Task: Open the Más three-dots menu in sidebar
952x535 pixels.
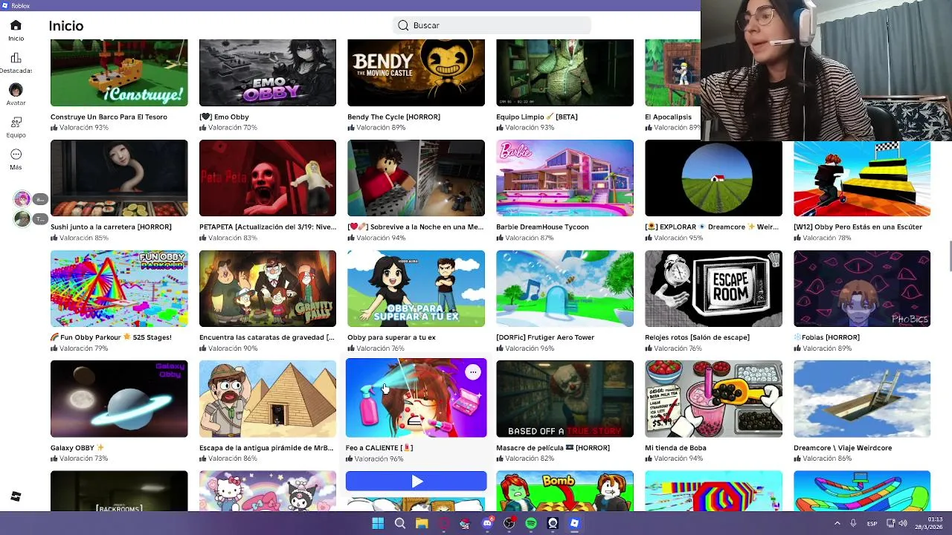Action: pyautogui.click(x=16, y=155)
